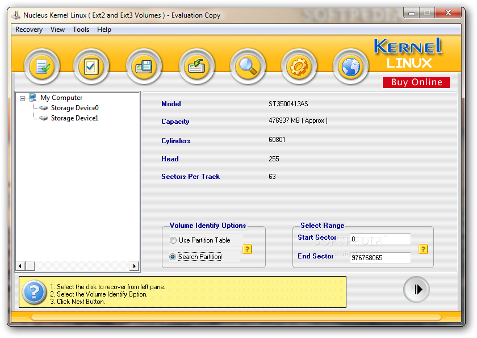Open the Recovery menu
The image size is (477, 338).
coord(29,30)
